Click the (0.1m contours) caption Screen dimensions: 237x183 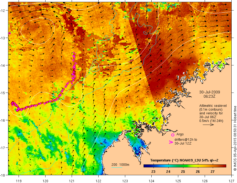point(211,110)
